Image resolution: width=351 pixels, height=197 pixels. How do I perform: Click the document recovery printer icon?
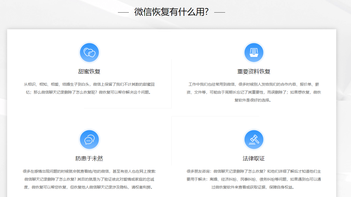pyautogui.click(x=254, y=52)
